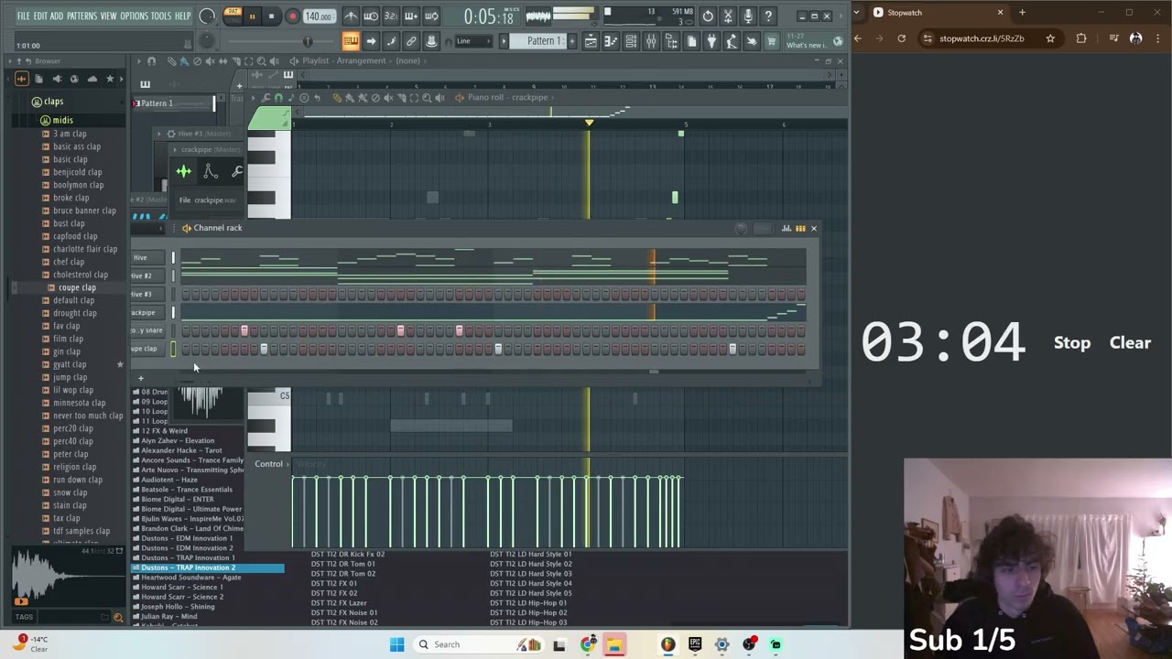Select the minnesota clap sample

click(x=79, y=403)
